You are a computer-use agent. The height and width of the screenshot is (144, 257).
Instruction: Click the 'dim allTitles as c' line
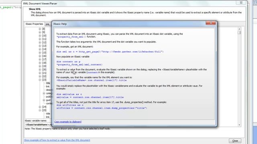click(70, 105)
